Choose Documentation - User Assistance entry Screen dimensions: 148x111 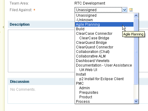pyautogui.click(x=104, y=65)
